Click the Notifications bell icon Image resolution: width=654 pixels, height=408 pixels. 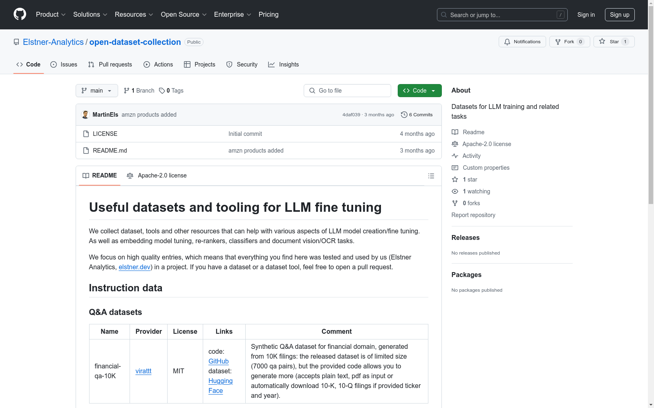click(x=507, y=42)
